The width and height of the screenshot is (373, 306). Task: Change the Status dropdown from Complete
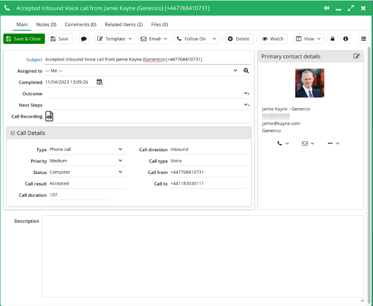tap(120, 172)
